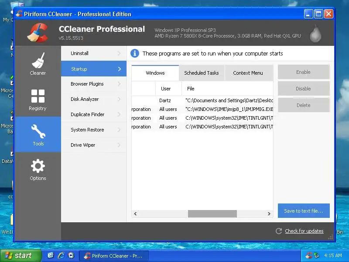Launch Windows Media Player from Quick Launch

pos(71,255)
